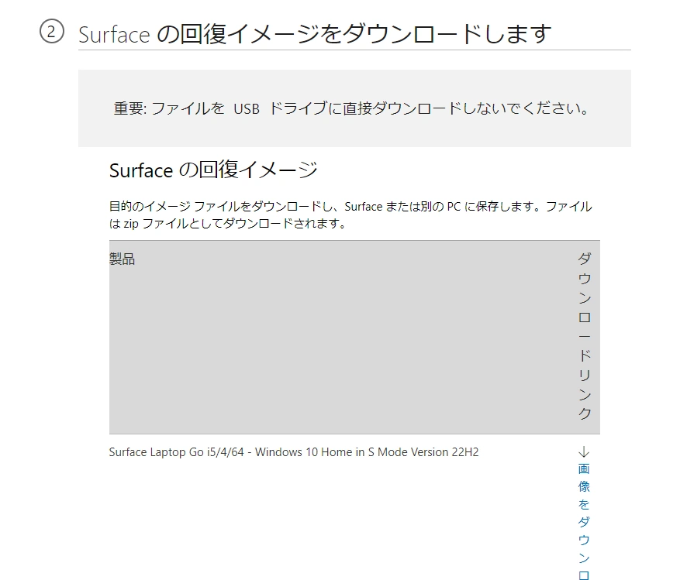Click the vertical 画像をダウンロード download link
687x580 pixels.
click(x=584, y=520)
